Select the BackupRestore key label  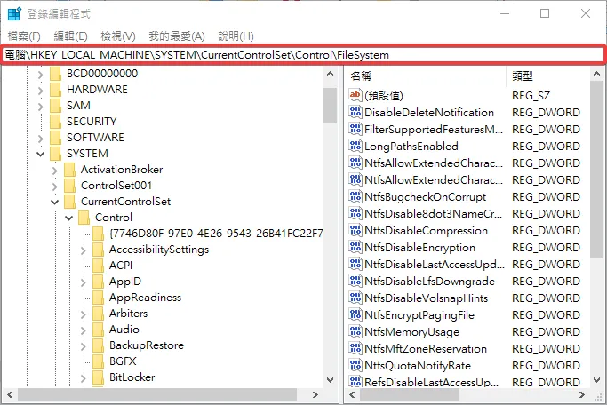[x=147, y=345]
